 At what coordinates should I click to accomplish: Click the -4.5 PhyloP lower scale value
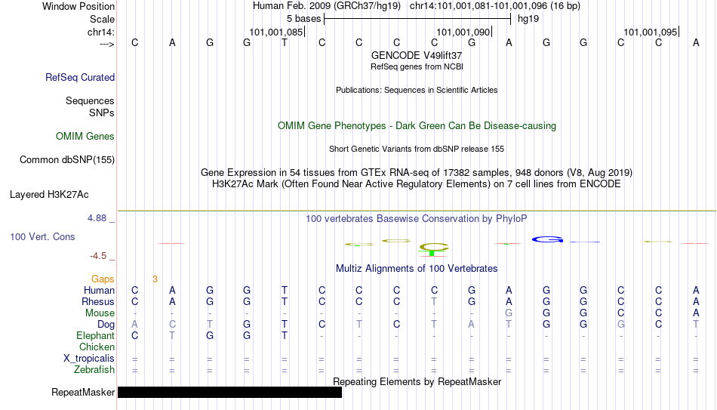tap(98, 256)
